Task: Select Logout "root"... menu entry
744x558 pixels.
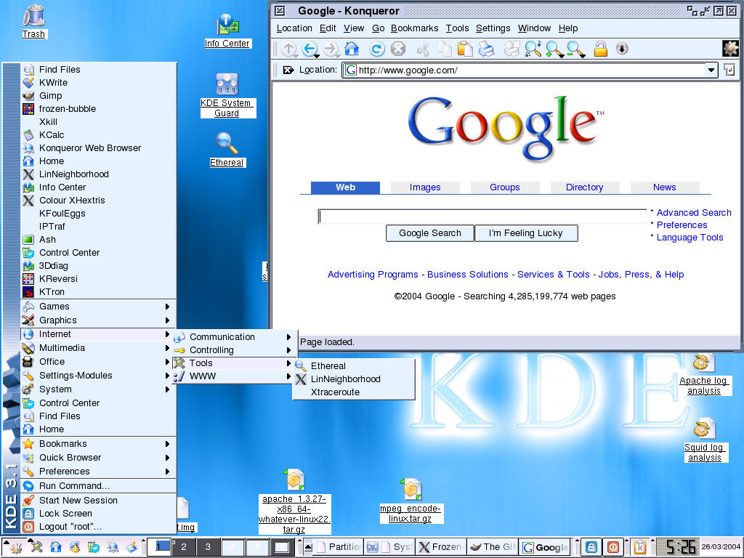Action: pyautogui.click(x=98, y=527)
